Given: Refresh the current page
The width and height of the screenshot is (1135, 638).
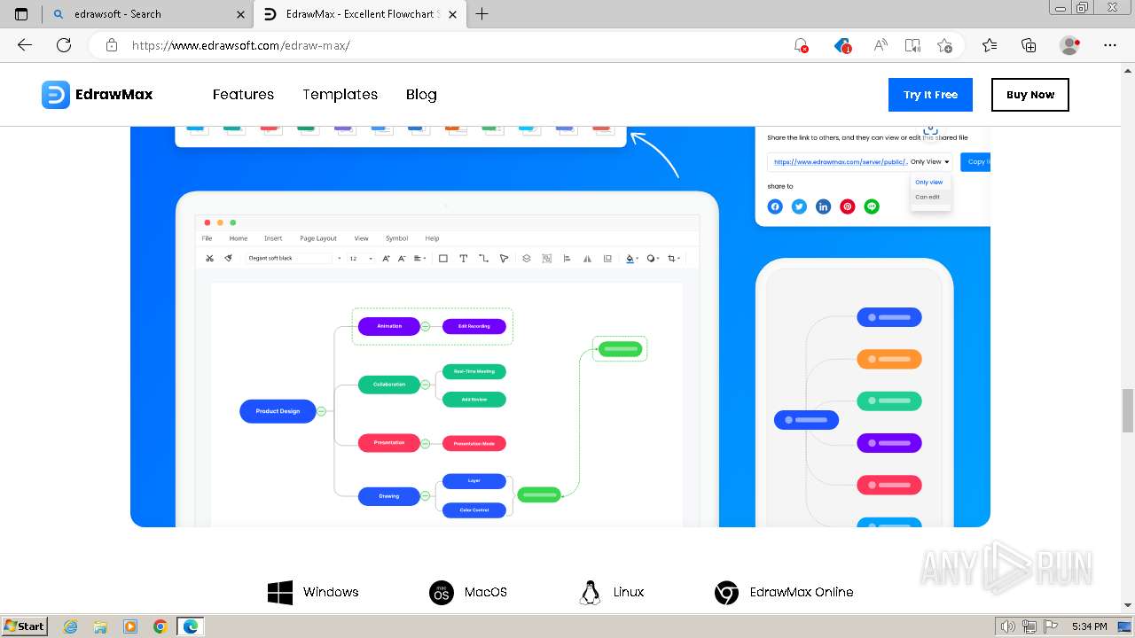Looking at the screenshot, I should pos(64,45).
